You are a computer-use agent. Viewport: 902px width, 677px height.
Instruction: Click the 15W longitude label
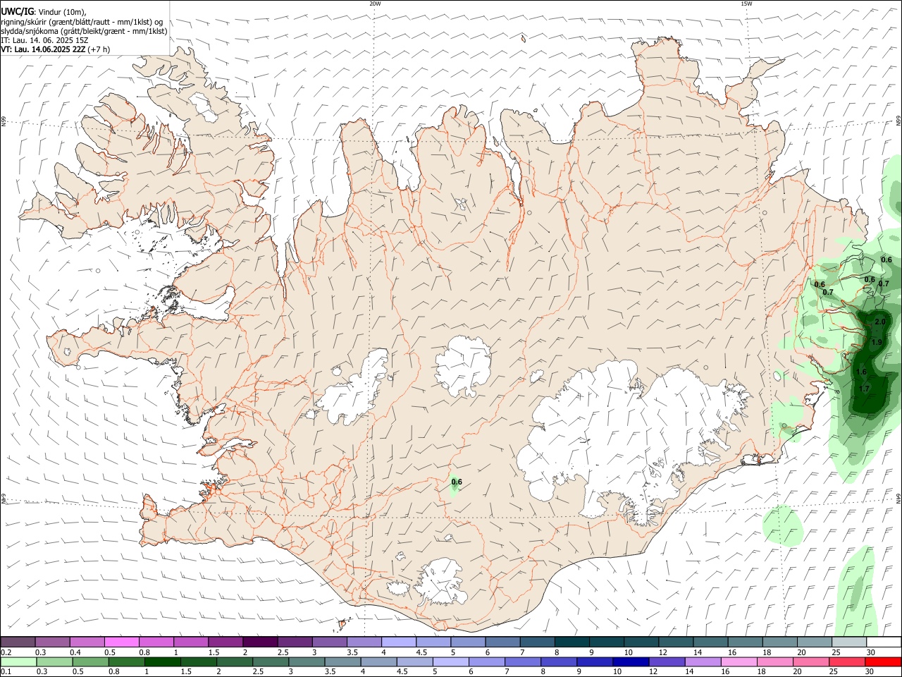click(746, 4)
